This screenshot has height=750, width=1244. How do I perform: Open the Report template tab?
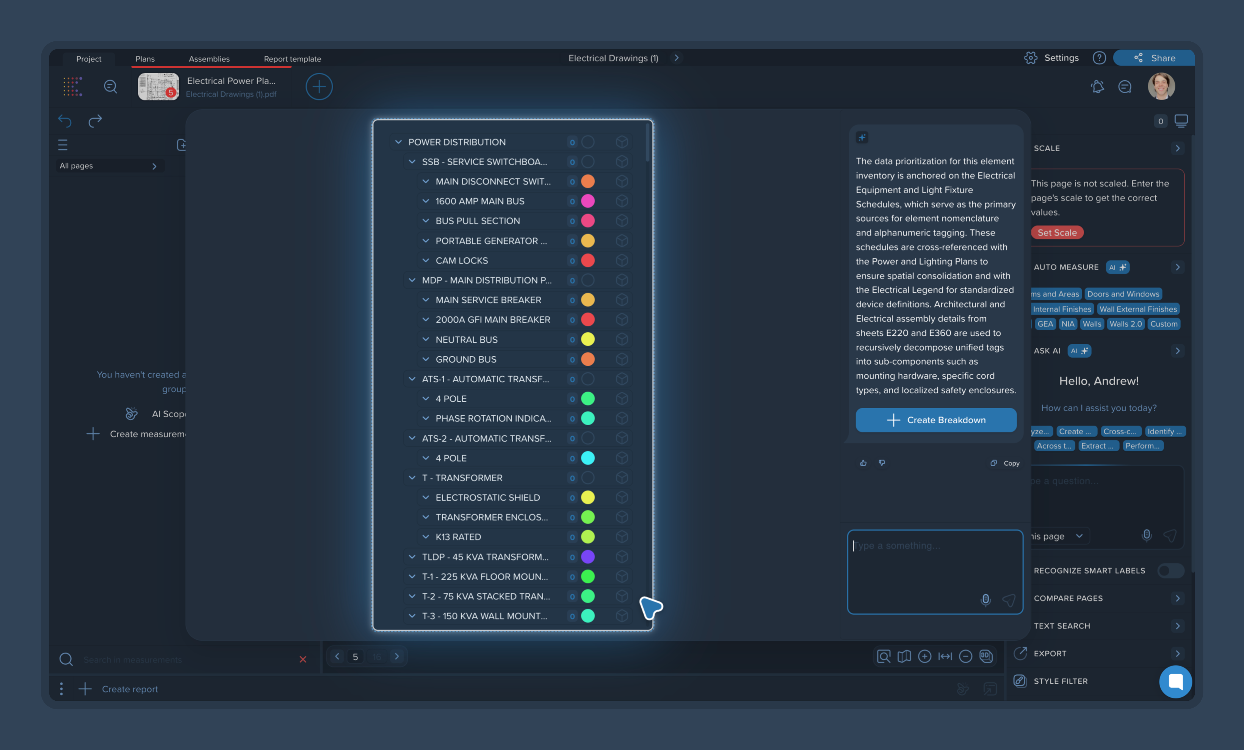pyautogui.click(x=292, y=59)
